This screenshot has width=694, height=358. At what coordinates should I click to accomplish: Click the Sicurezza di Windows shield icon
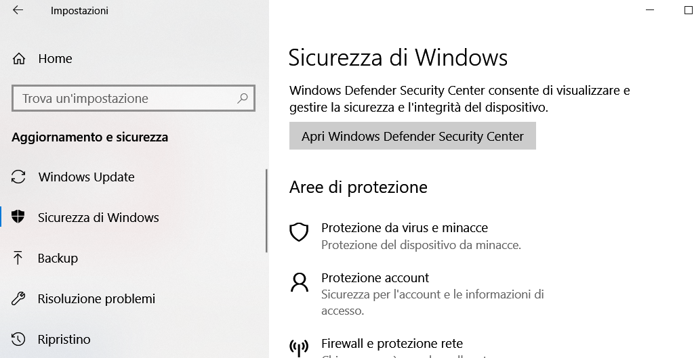tap(18, 217)
